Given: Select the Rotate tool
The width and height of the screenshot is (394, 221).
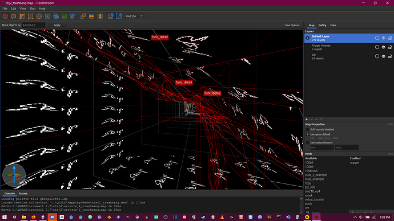Looking at the screenshot, I should tap(56, 17).
